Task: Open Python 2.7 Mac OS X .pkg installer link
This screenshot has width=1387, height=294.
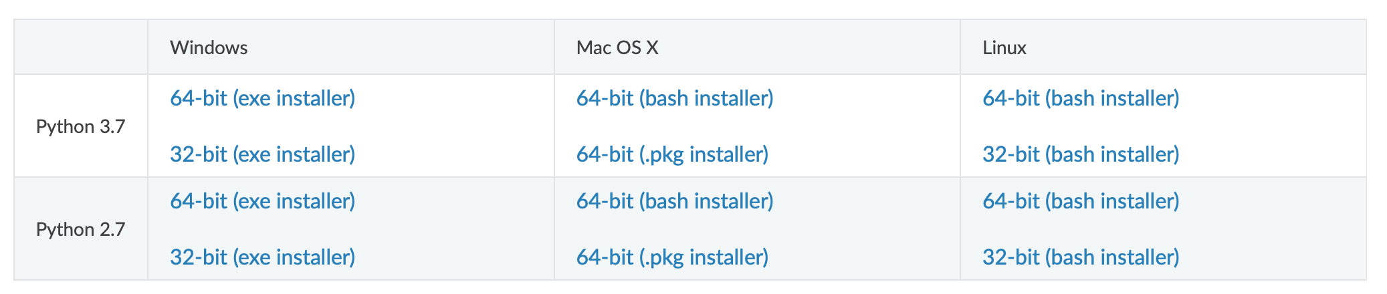Action: pos(672,257)
